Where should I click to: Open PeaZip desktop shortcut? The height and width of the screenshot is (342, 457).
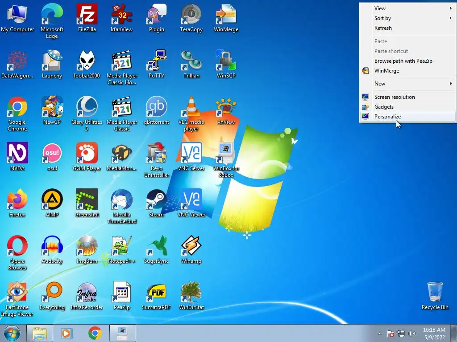(121, 296)
